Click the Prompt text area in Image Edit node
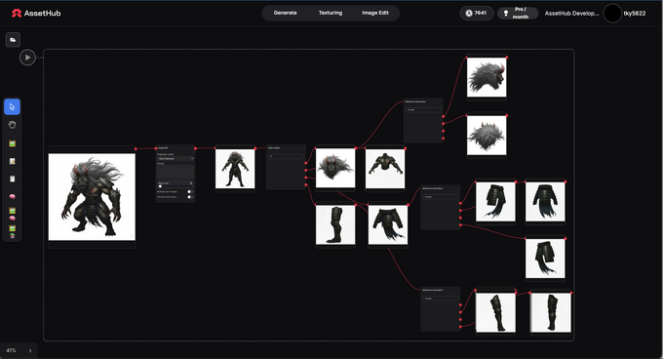 pyautogui.click(x=175, y=172)
